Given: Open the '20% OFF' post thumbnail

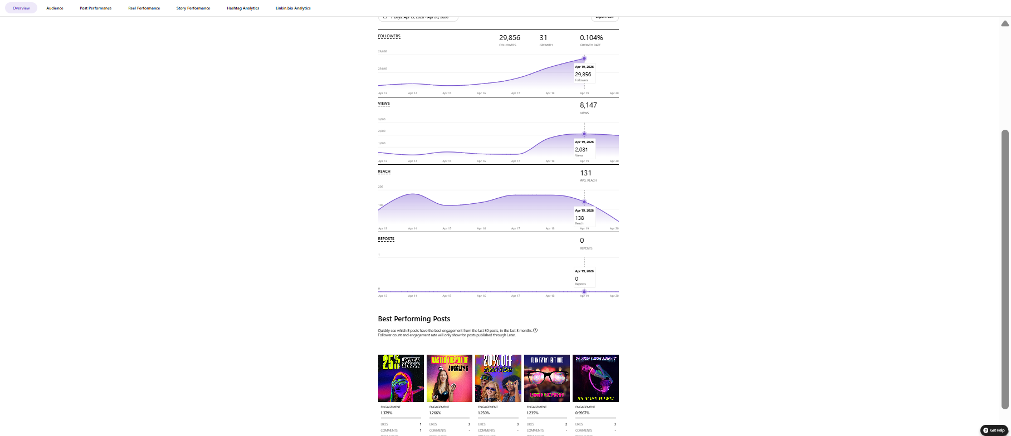Looking at the screenshot, I should click(498, 378).
